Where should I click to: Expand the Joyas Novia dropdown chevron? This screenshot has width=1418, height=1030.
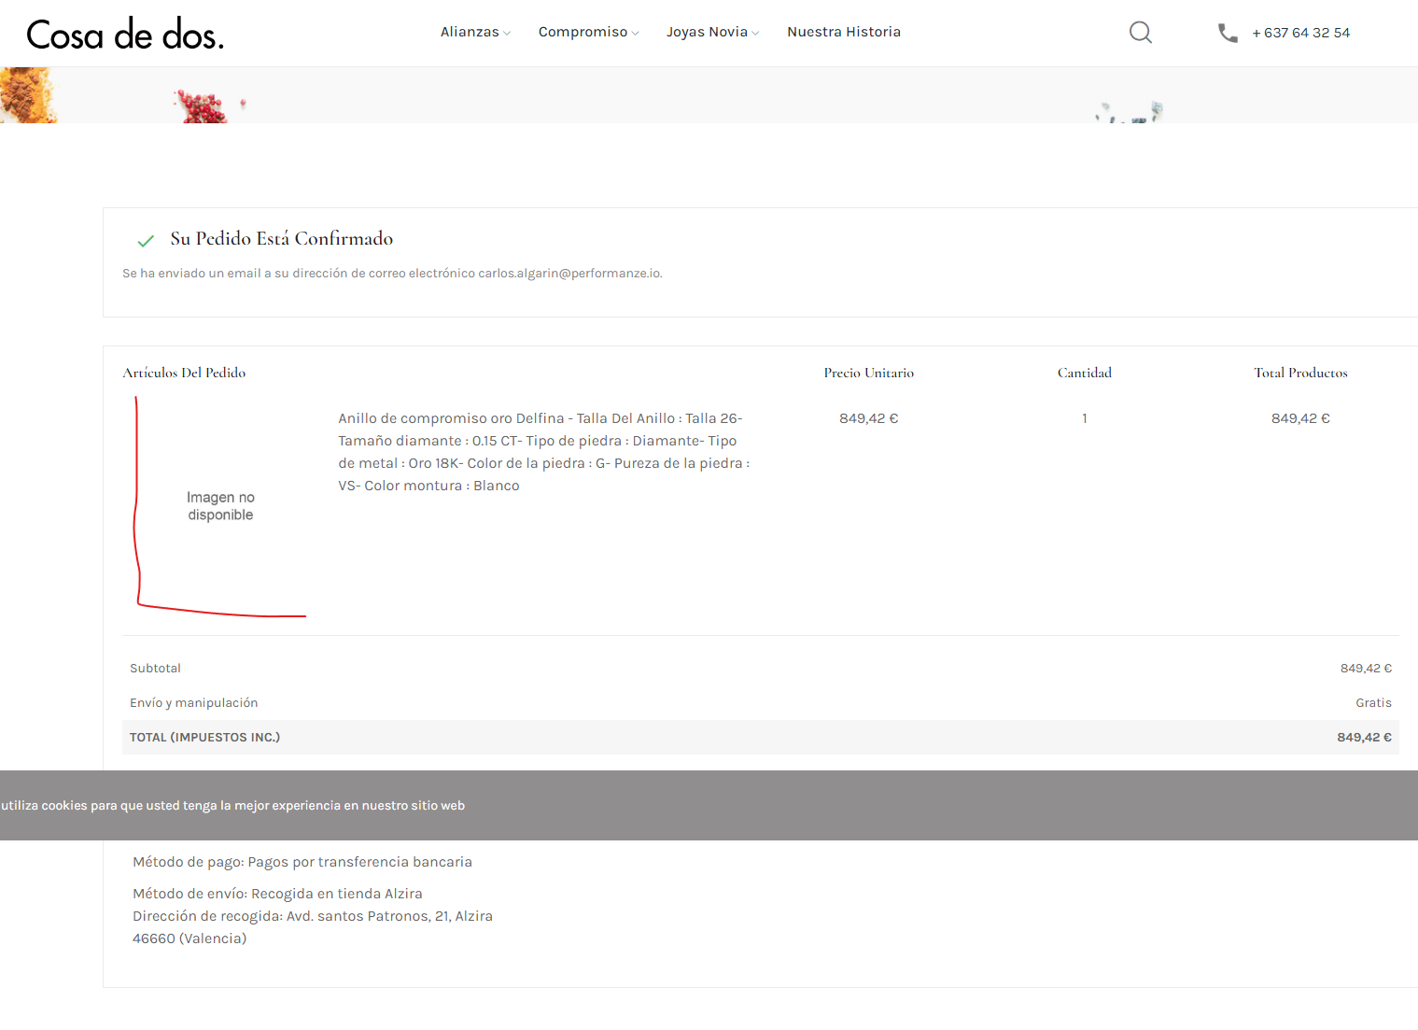point(755,34)
